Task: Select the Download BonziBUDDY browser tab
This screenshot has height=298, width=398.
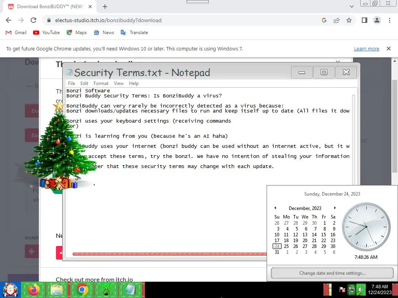Action: pos(50,7)
